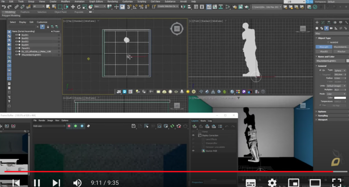Open the light Type dropdown (Sphere)
The height and width of the screenshot is (187, 349).
point(340,70)
